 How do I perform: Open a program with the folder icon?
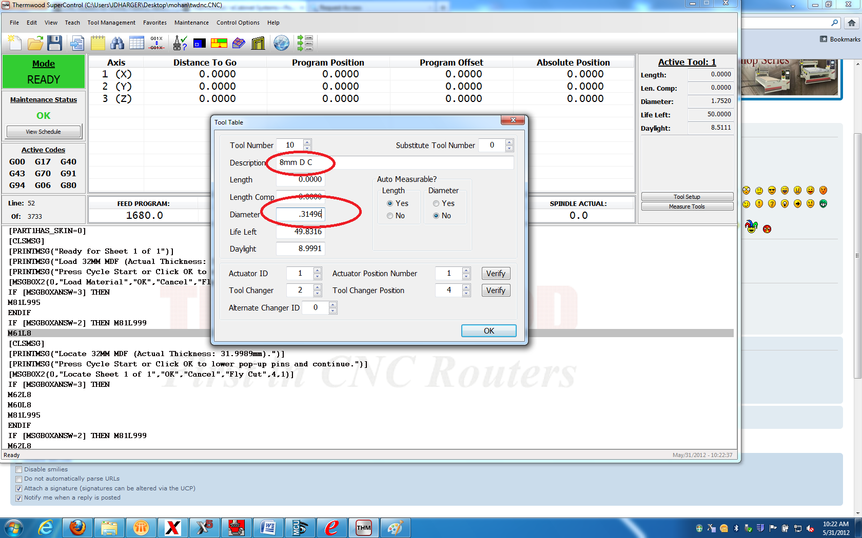(35, 43)
